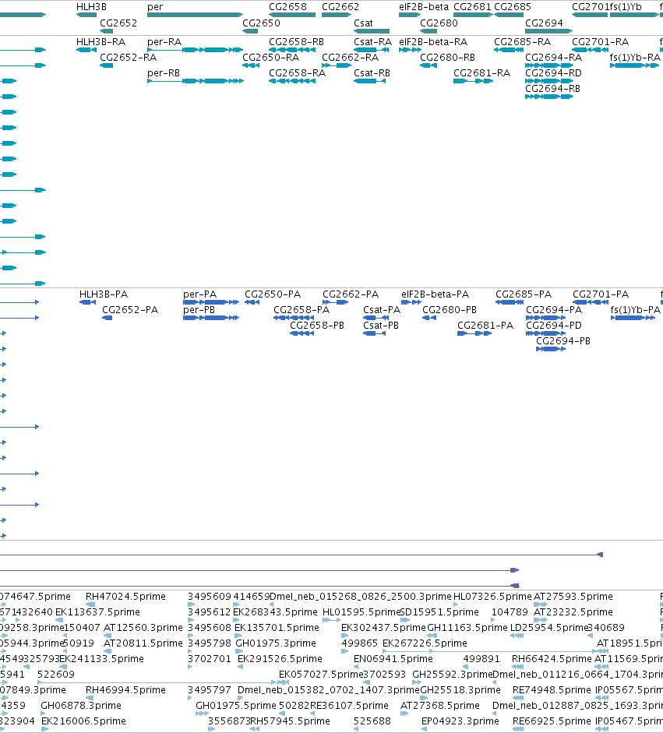The height and width of the screenshot is (733, 663).
Task: Click the 'CG2652' gene label
Action: pos(118,23)
